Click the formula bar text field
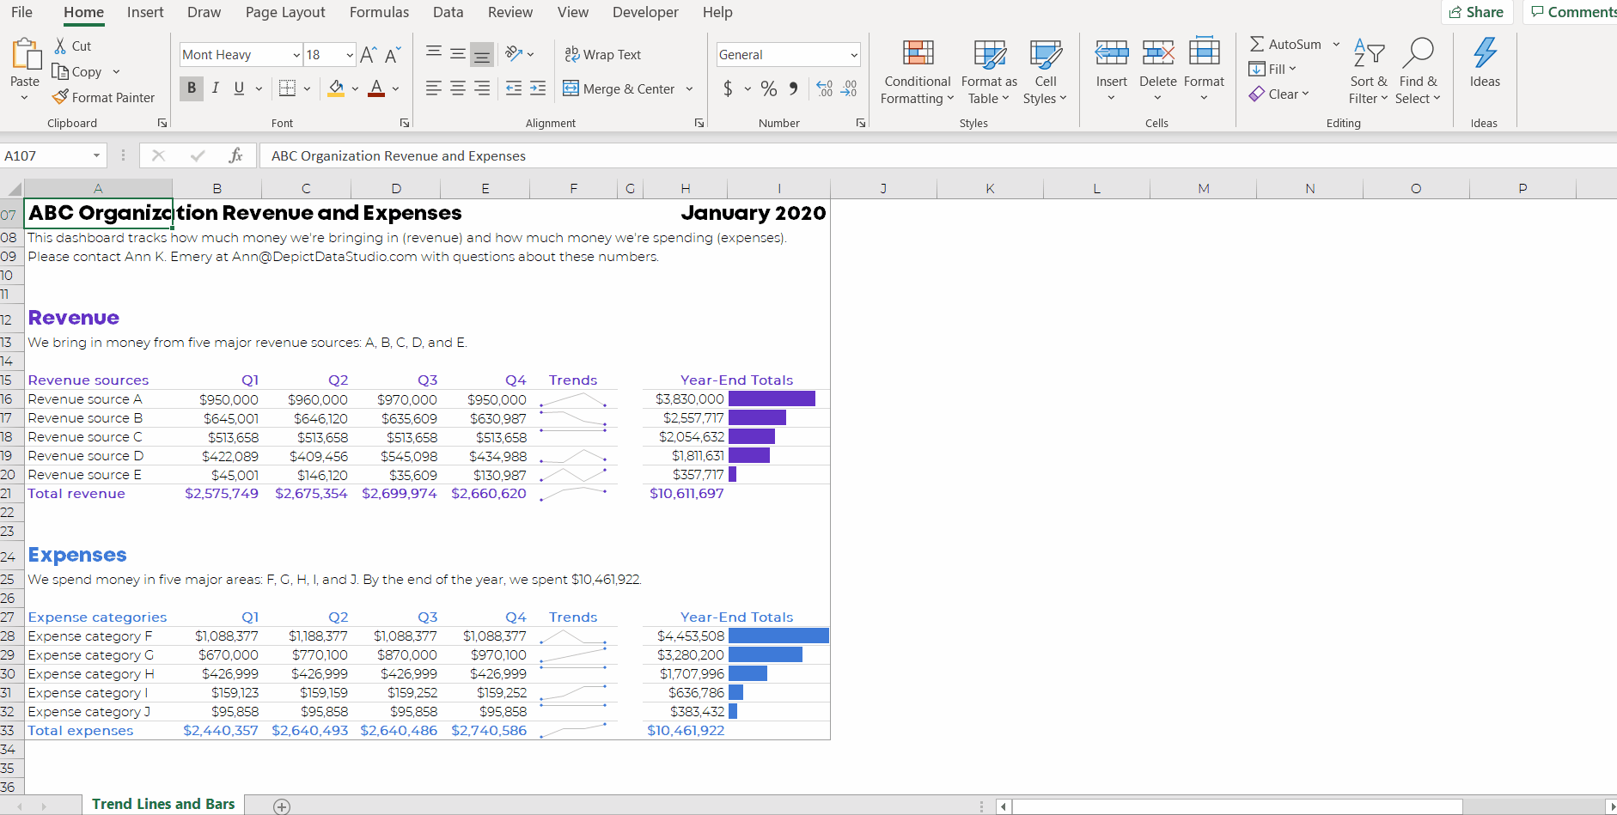The width and height of the screenshot is (1617, 815). click(938, 155)
